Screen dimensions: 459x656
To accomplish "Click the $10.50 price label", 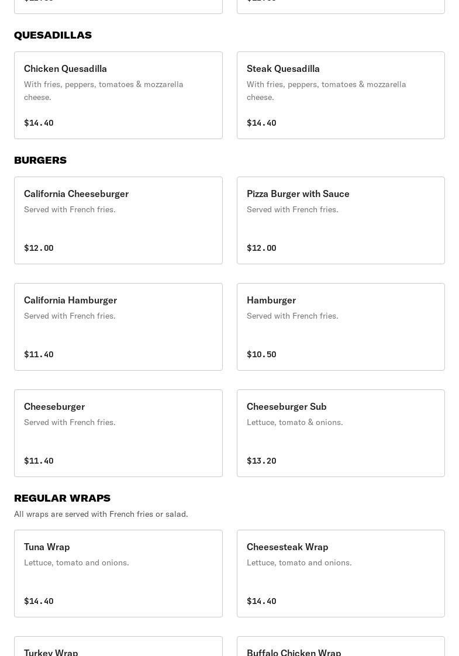I will tap(261, 354).
